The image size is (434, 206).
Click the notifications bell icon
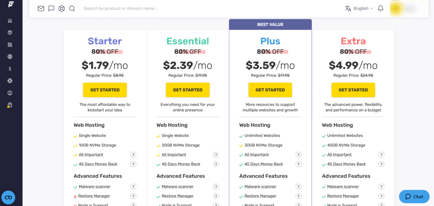[380, 8]
